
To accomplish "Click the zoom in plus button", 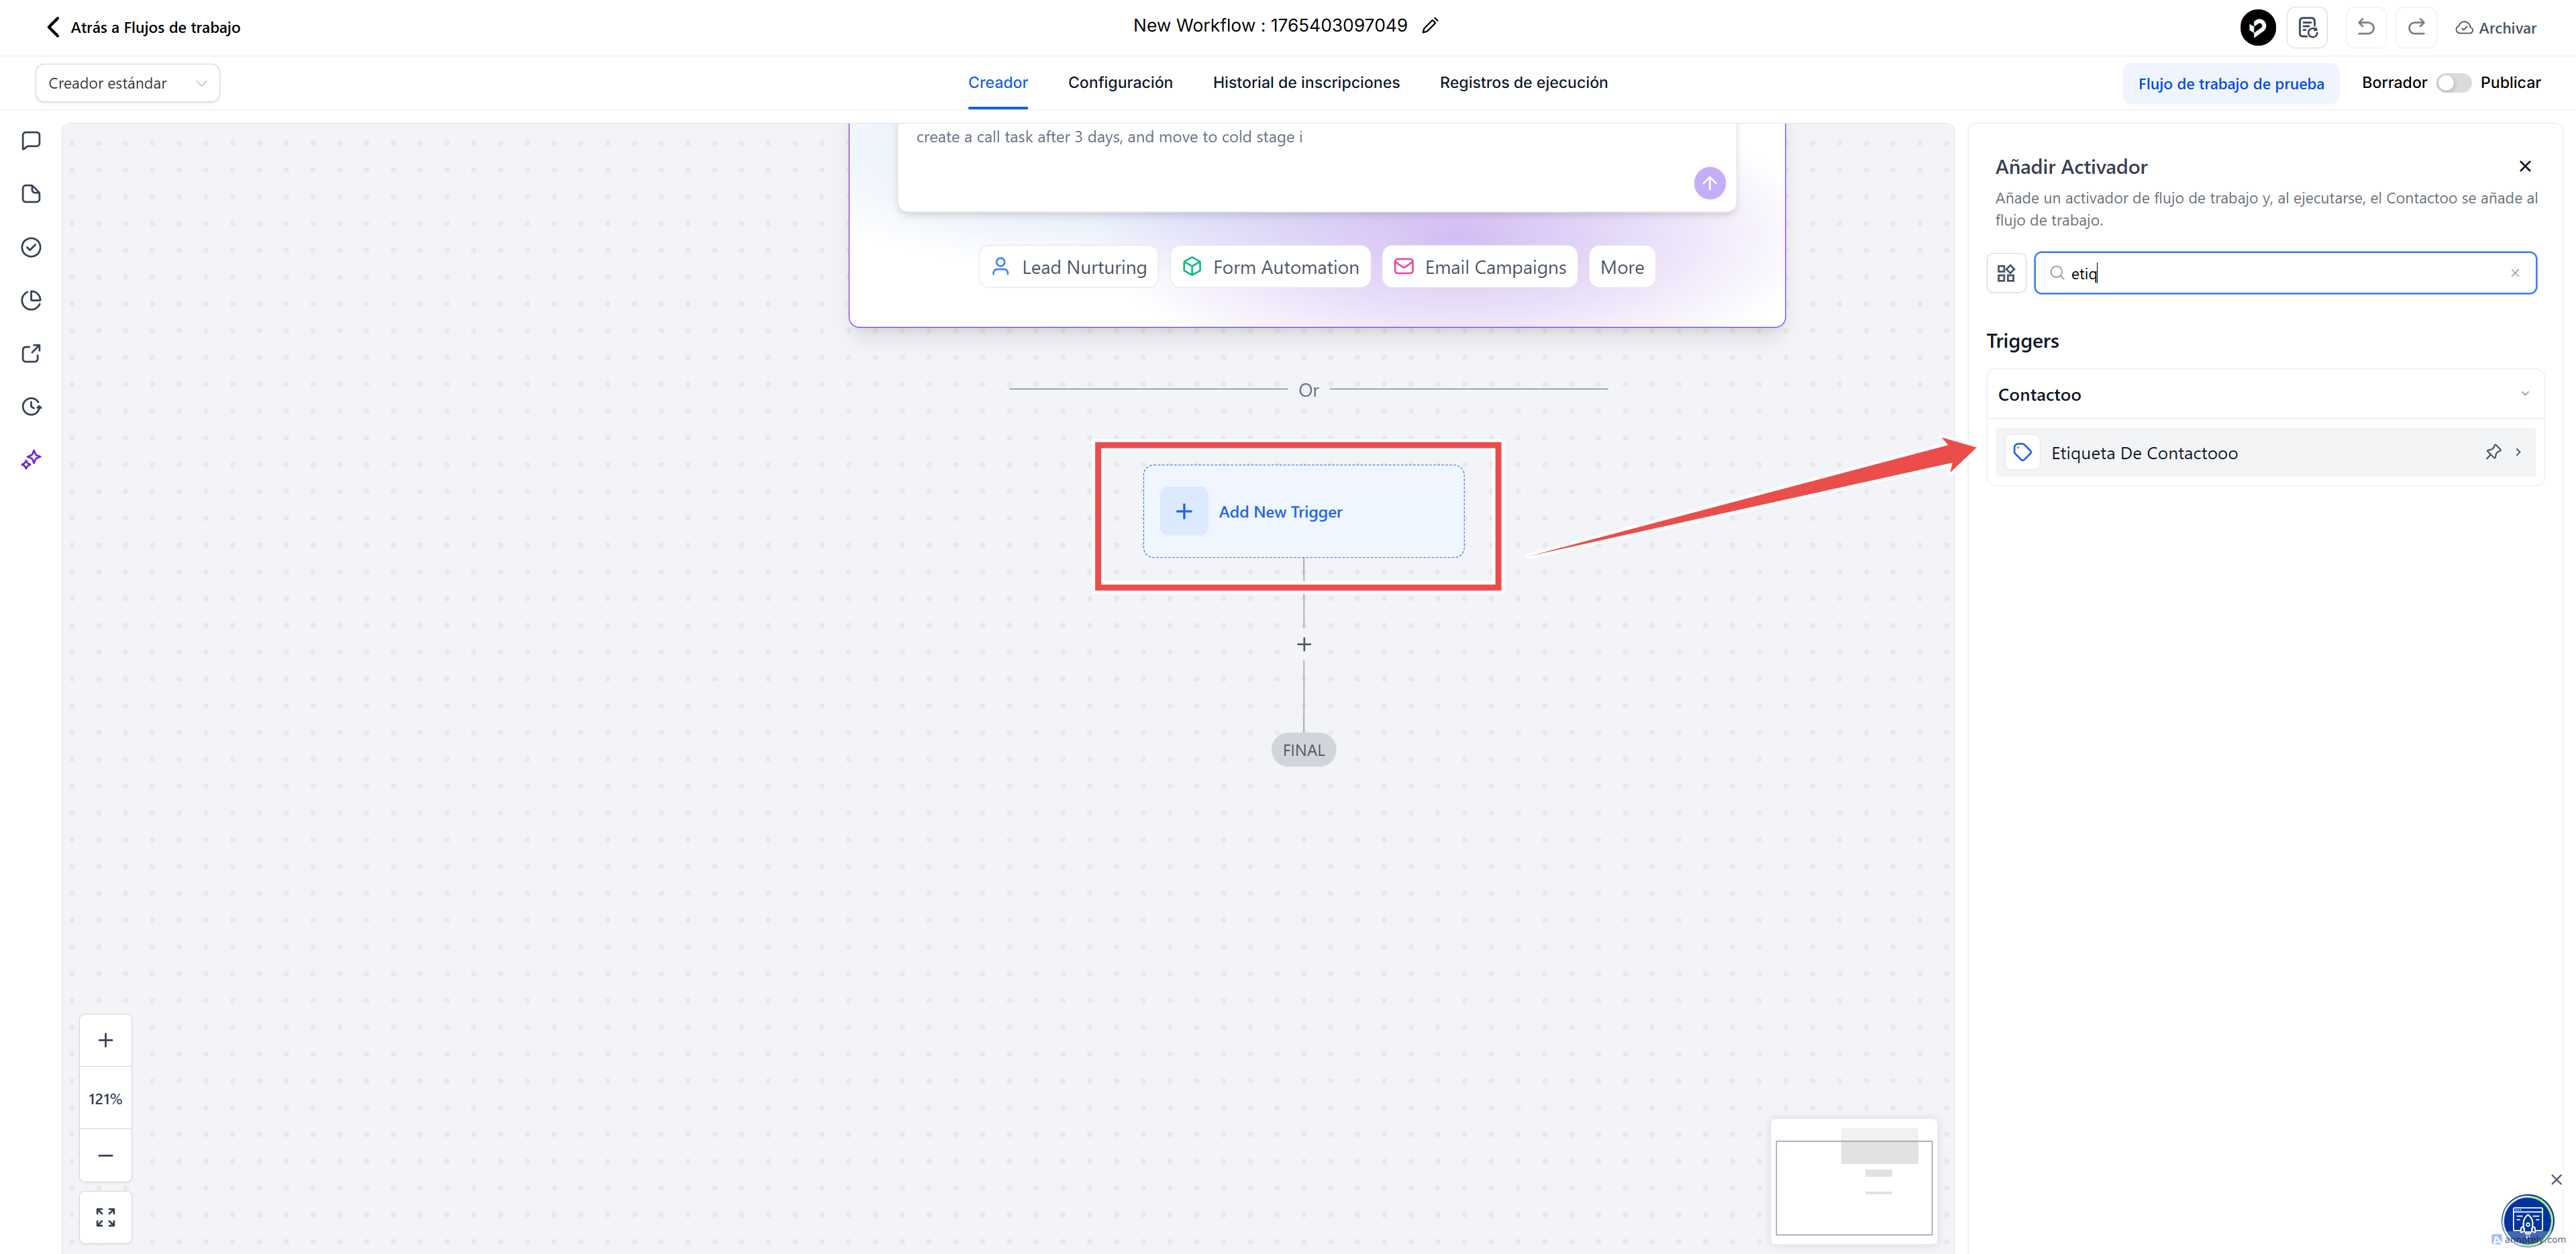I will coord(105,1041).
